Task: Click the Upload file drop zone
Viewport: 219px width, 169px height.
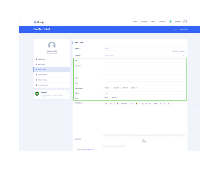Action: [x=144, y=141]
